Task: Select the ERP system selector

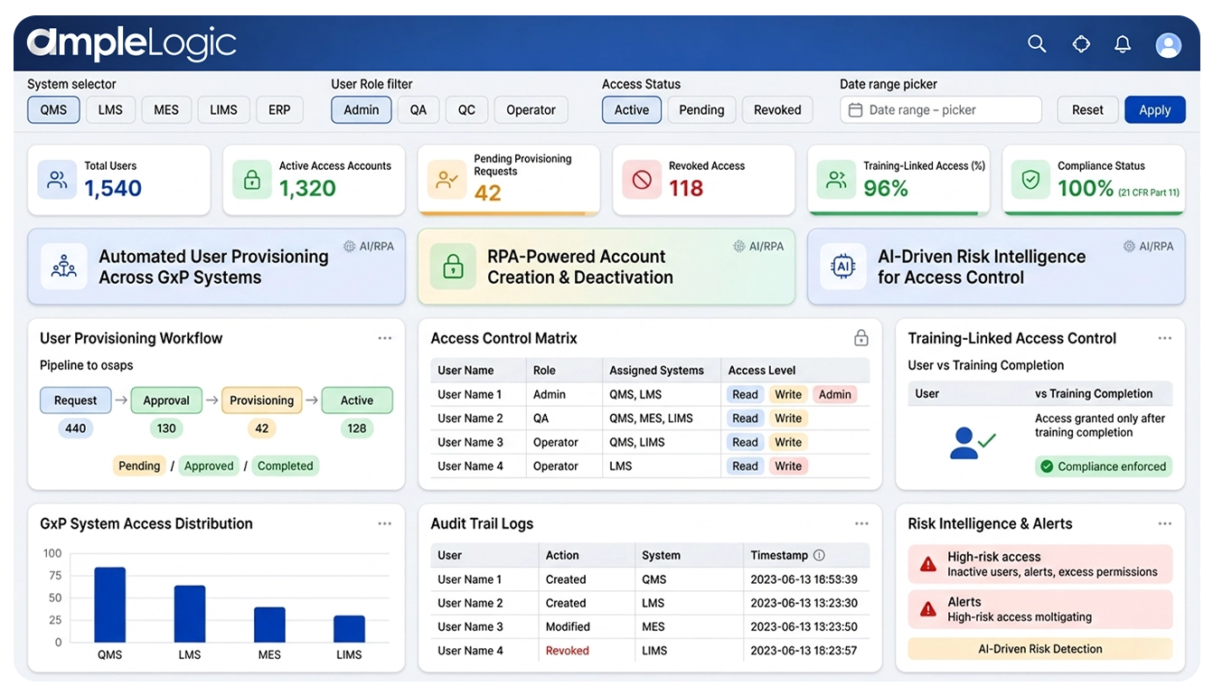Action: [279, 109]
